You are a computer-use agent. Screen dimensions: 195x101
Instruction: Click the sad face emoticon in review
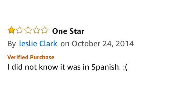(125, 67)
